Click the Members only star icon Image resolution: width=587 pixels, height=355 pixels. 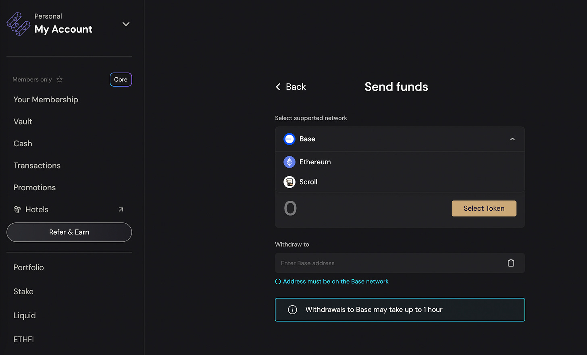(60, 79)
